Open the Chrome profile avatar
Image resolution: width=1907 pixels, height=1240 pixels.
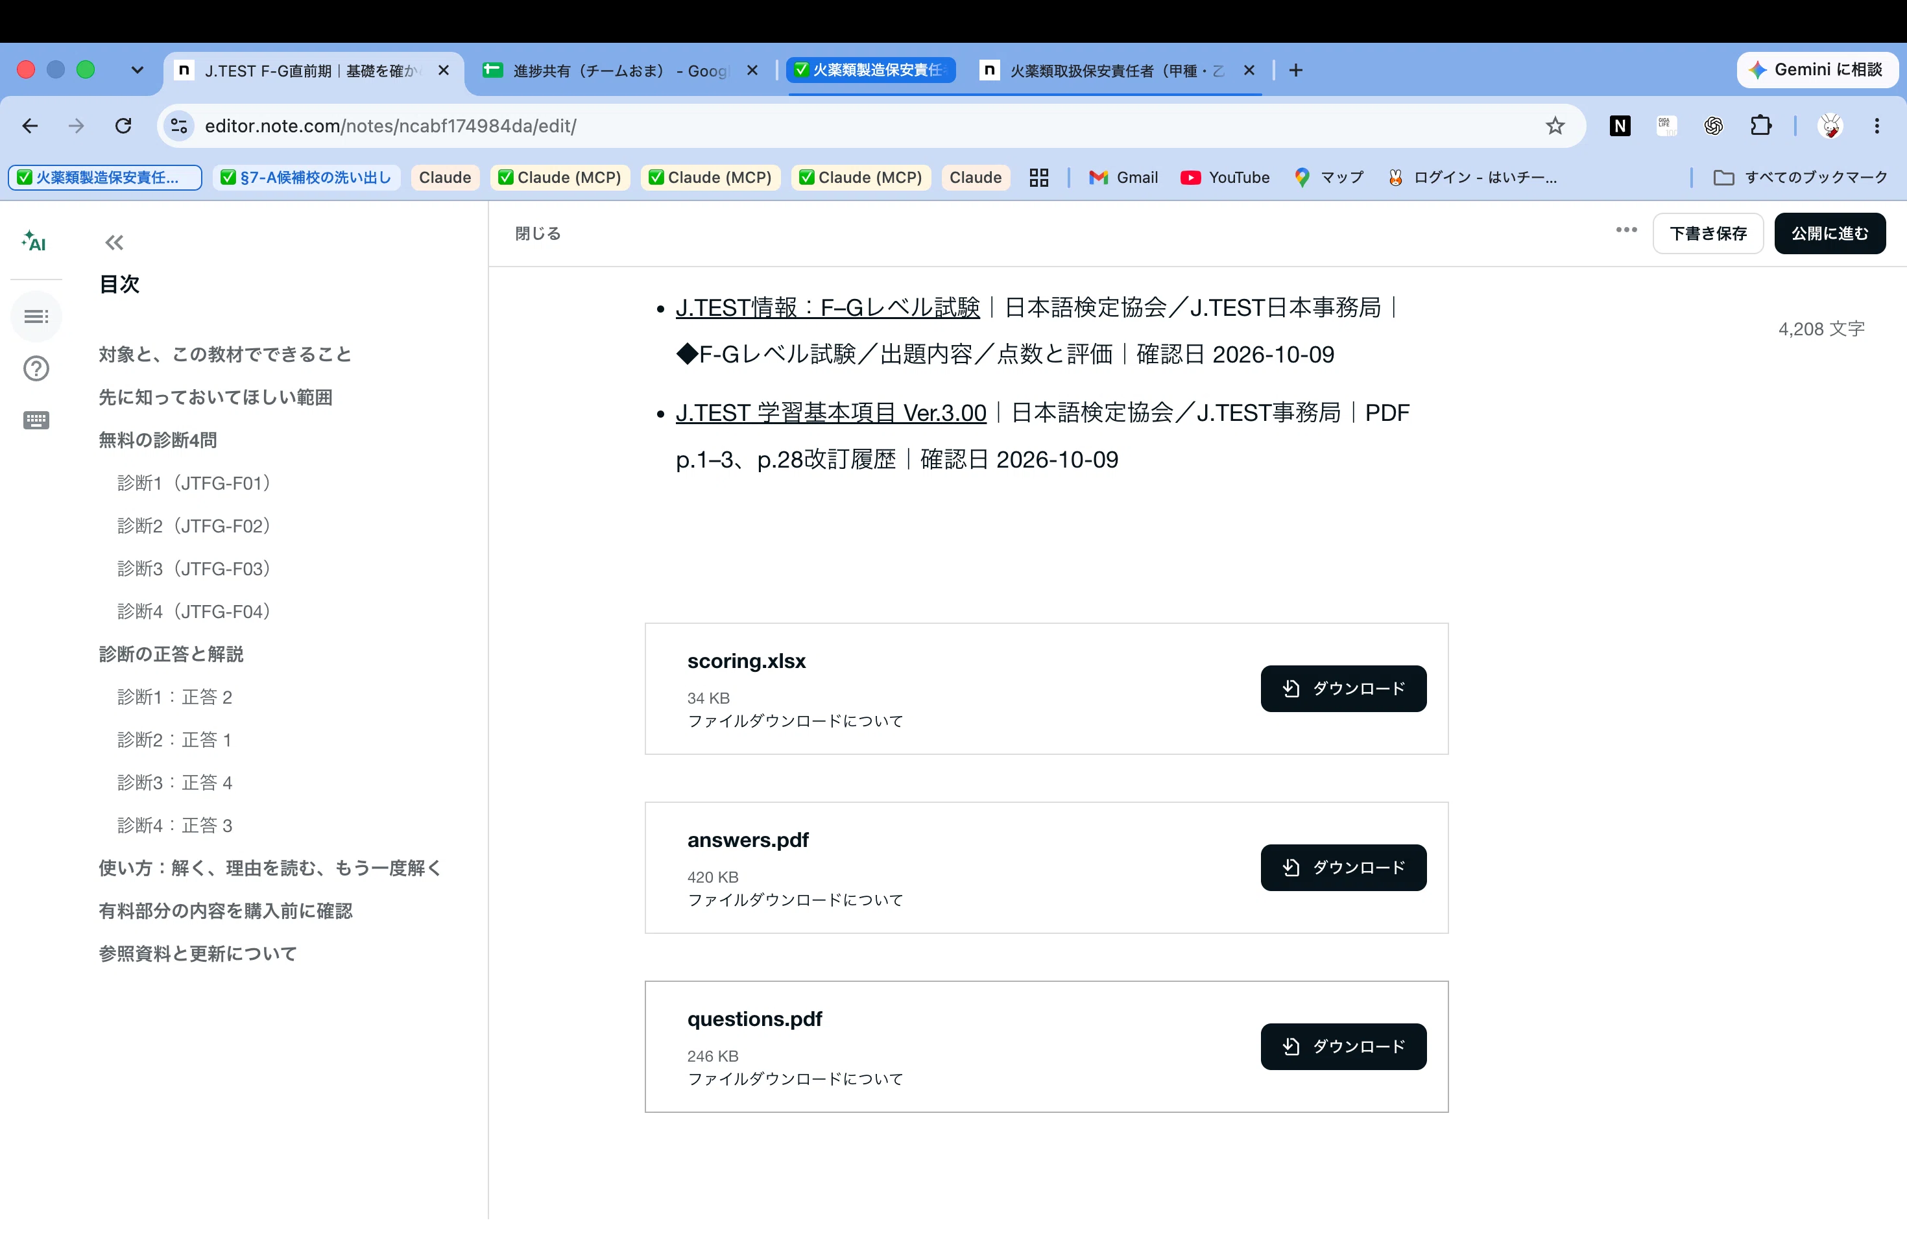1830,126
